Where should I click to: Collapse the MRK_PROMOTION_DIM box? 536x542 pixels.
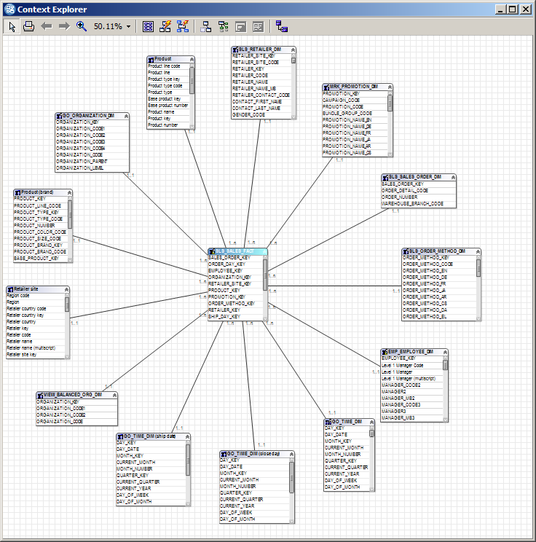390,87
